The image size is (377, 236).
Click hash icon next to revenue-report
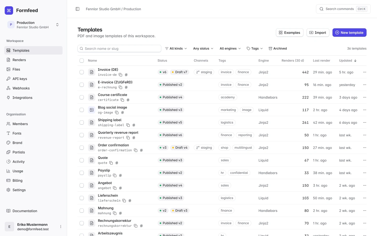pyautogui.click(x=134, y=138)
